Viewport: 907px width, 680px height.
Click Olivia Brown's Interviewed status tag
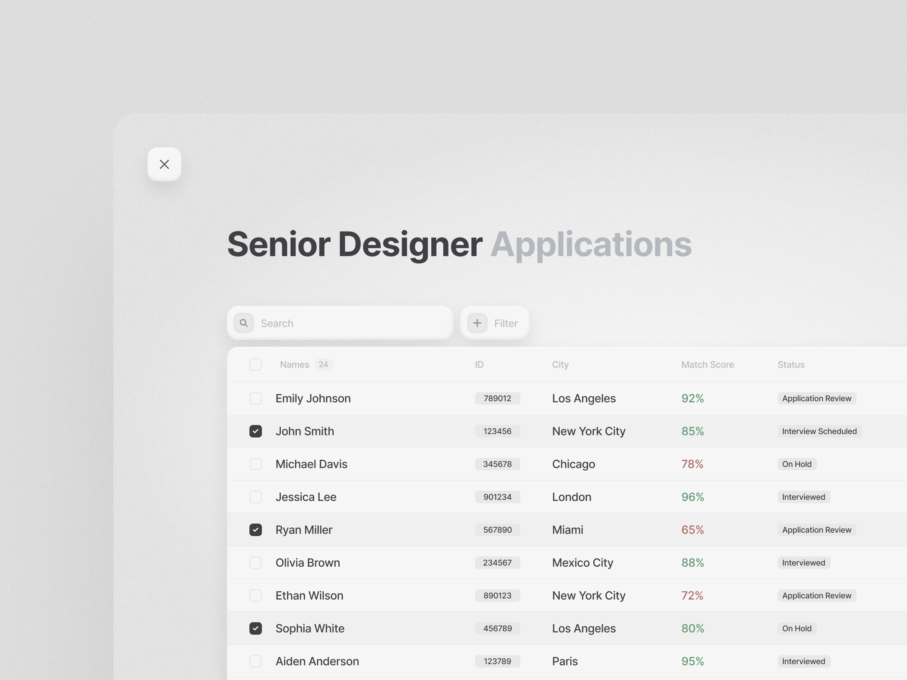pyautogui.click(x=804, y=563)
